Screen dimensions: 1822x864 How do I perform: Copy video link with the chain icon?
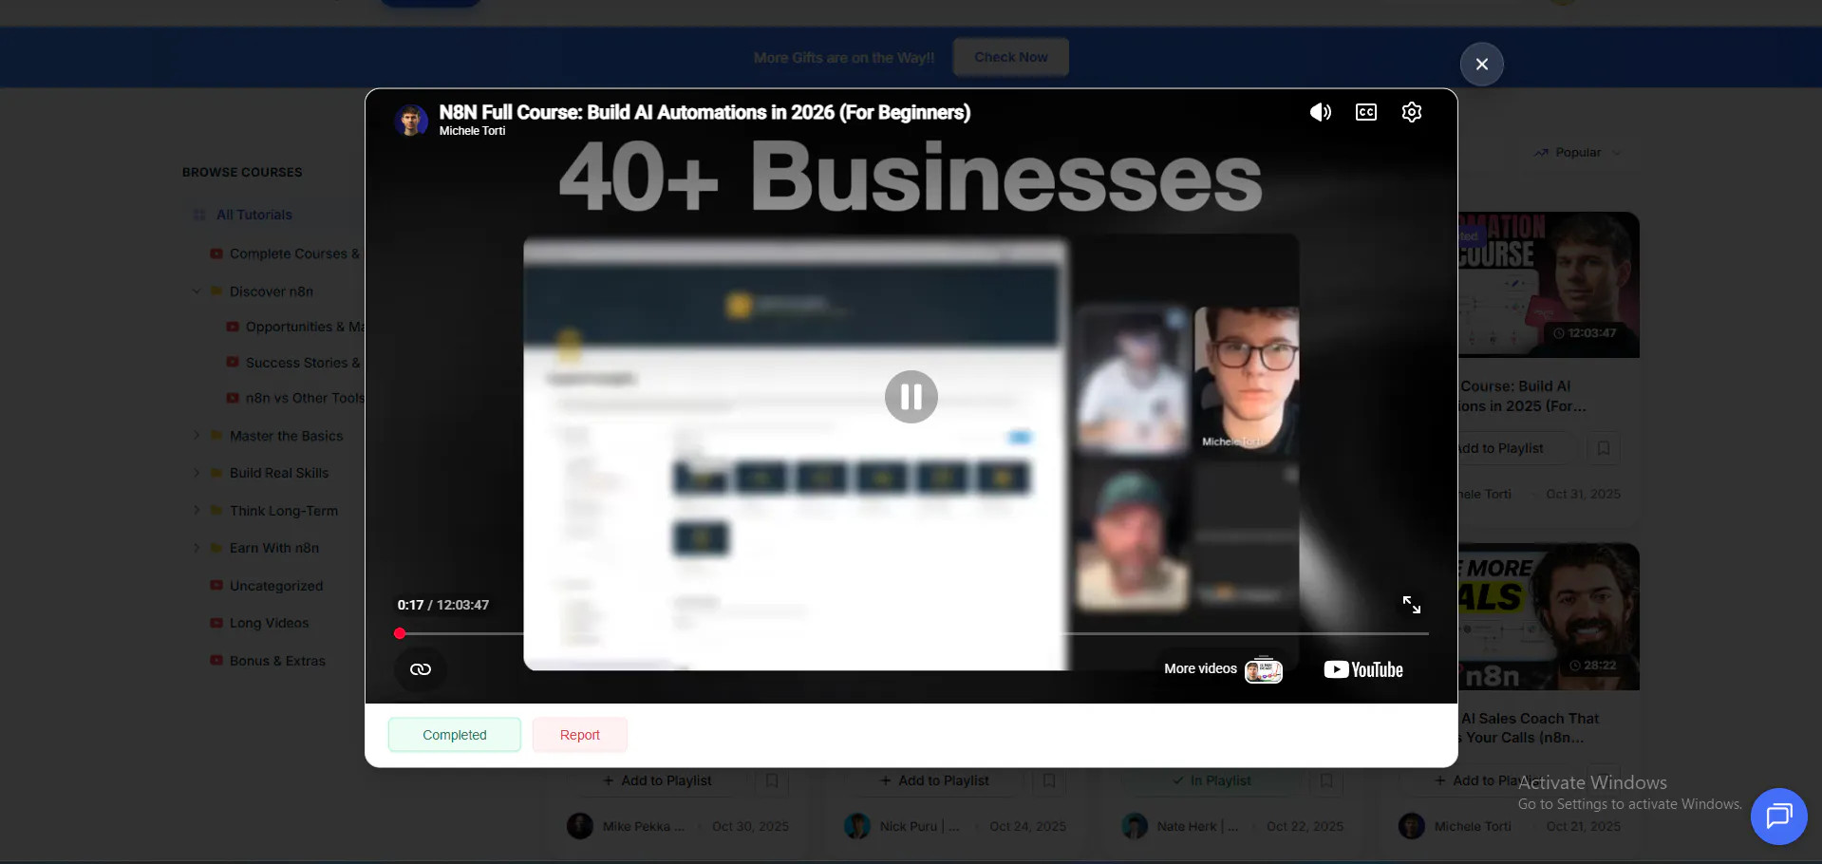tap(421, 669)
